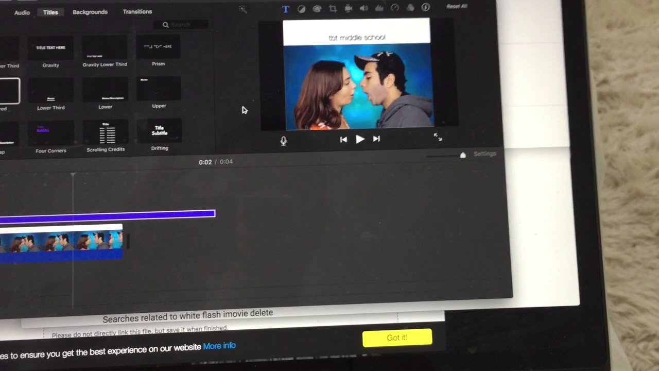659x371 pixels.
Task: Choose the Four Corners title thumbnail
Action: (x=50, y=134)
